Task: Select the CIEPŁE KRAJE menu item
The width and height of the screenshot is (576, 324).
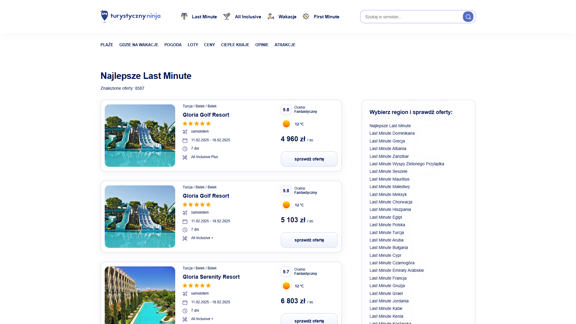Action: (x=235, y=45)
